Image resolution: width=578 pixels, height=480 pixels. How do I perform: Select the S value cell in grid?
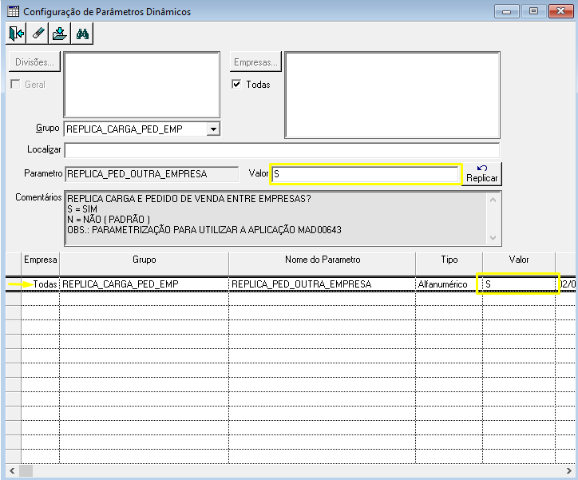coord(519,284)
